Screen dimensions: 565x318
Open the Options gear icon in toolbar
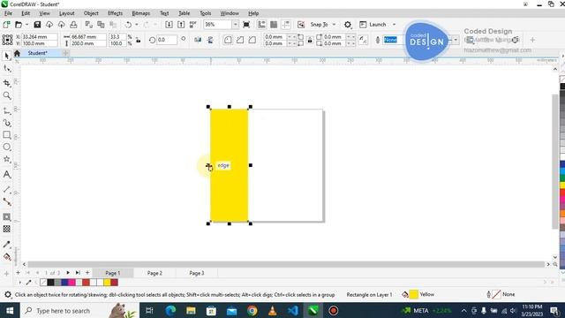click(x=347, y=25)
